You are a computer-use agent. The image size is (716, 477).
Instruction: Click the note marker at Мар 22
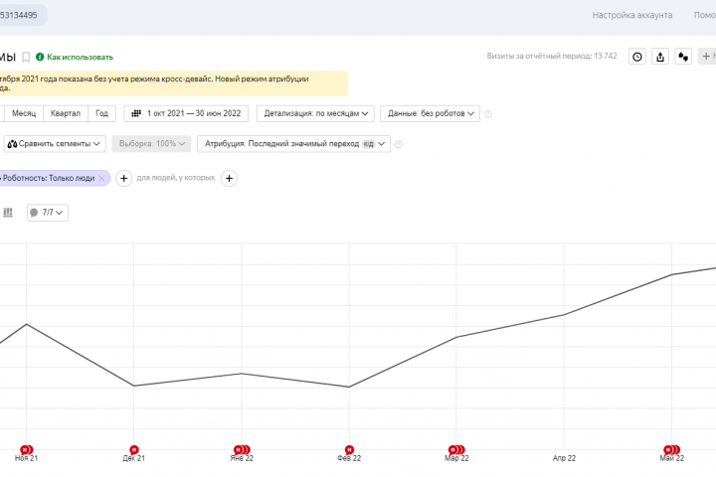click(x=456, y=450)
